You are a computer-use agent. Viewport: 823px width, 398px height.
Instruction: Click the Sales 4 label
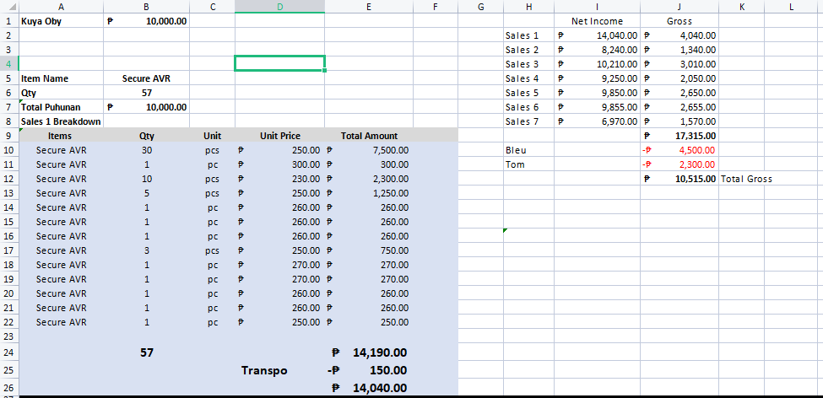click(x=528, y=78)
